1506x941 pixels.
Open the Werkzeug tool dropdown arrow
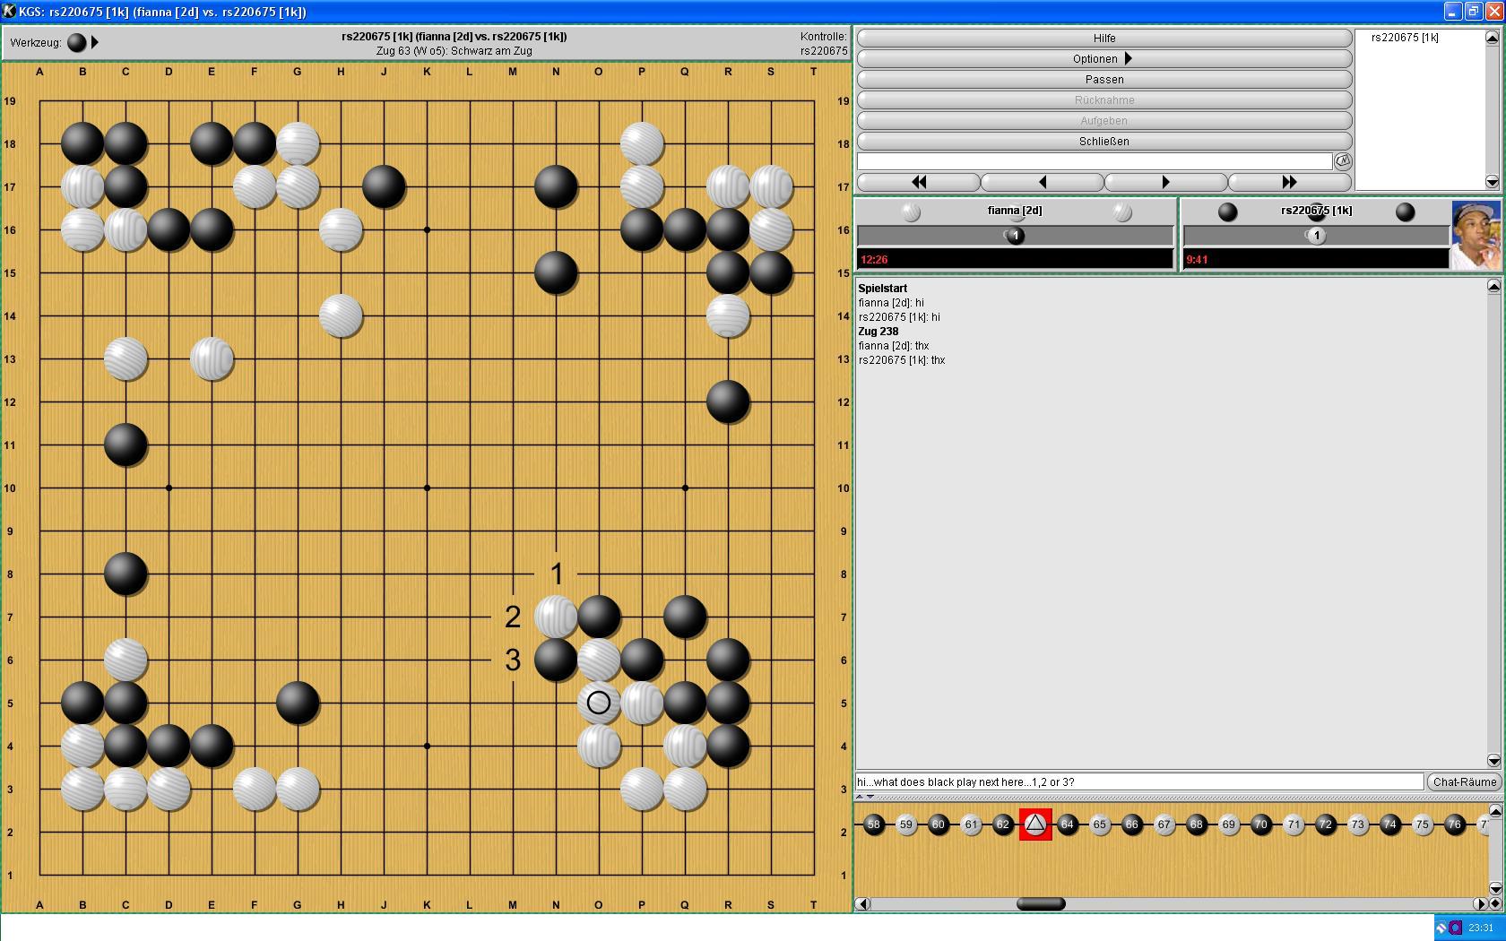(95, 43)
